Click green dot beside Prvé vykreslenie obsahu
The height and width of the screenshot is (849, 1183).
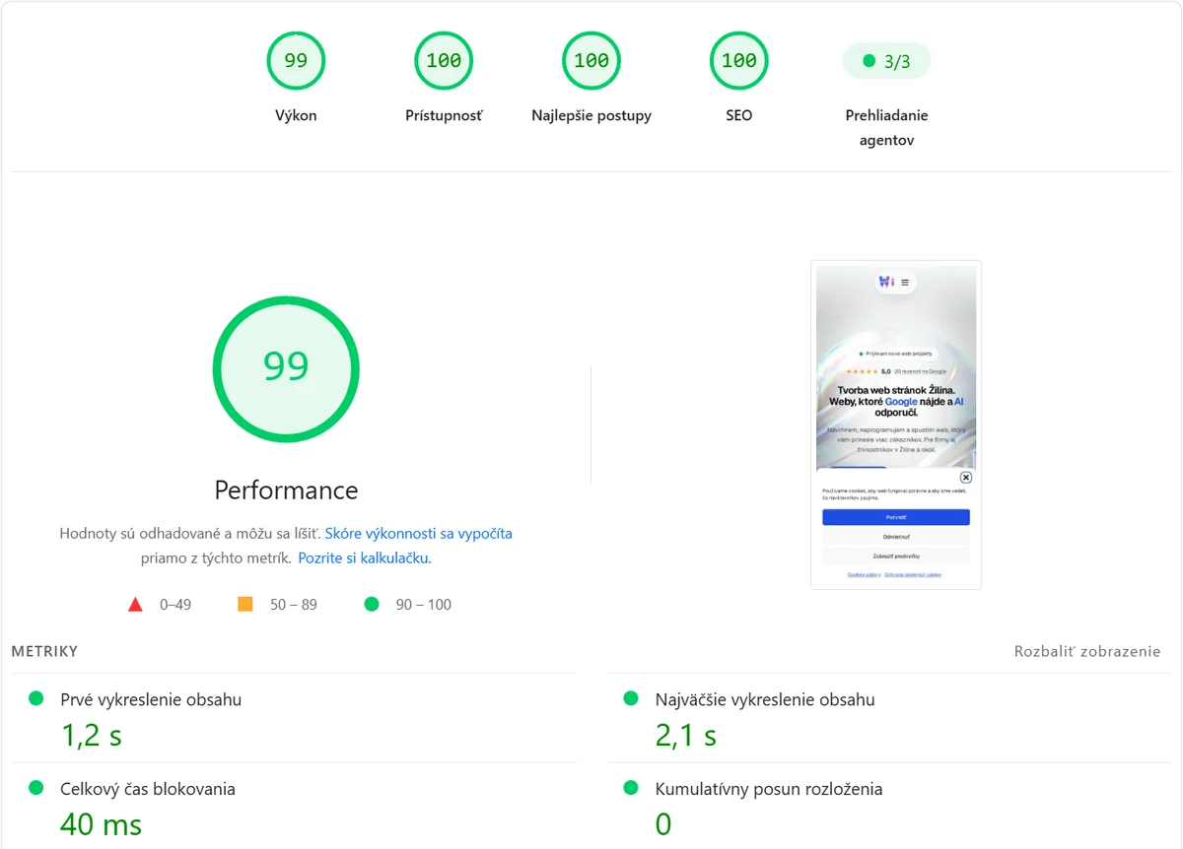[x=36, y=698]
